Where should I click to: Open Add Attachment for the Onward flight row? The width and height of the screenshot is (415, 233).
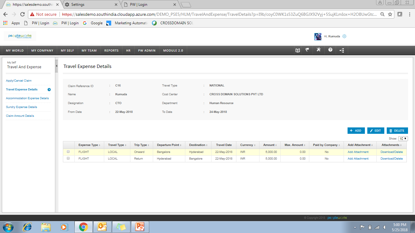(x=358, y=152)
